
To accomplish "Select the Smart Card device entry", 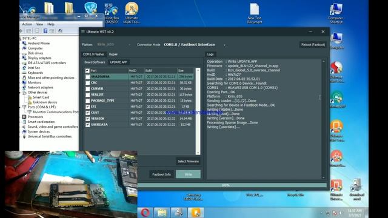I will (41, 97).
